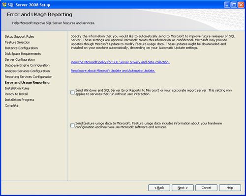
Task: Open Help for this setup page
Action: click(x=230, y=188)
